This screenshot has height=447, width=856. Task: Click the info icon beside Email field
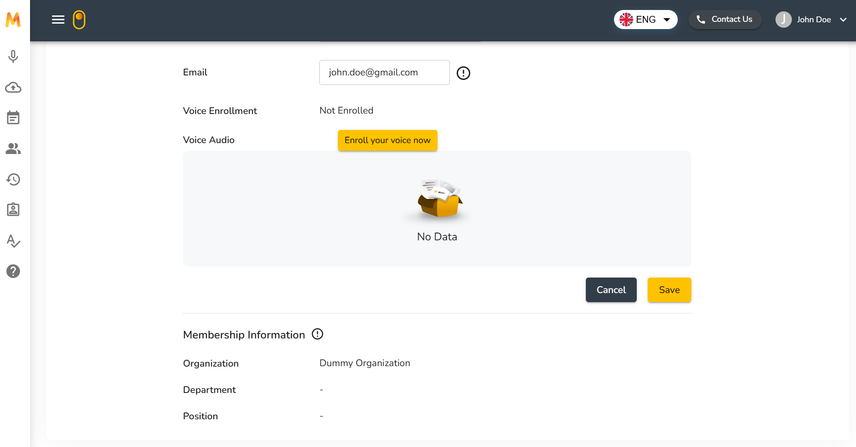coord(463,73)
